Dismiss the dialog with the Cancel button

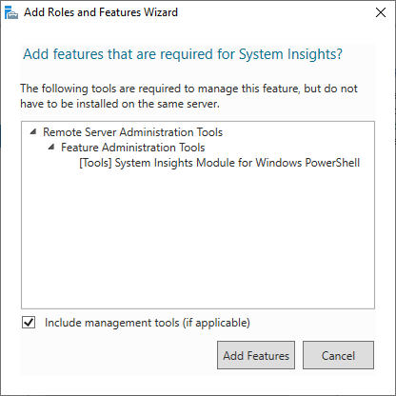(338, 355)
